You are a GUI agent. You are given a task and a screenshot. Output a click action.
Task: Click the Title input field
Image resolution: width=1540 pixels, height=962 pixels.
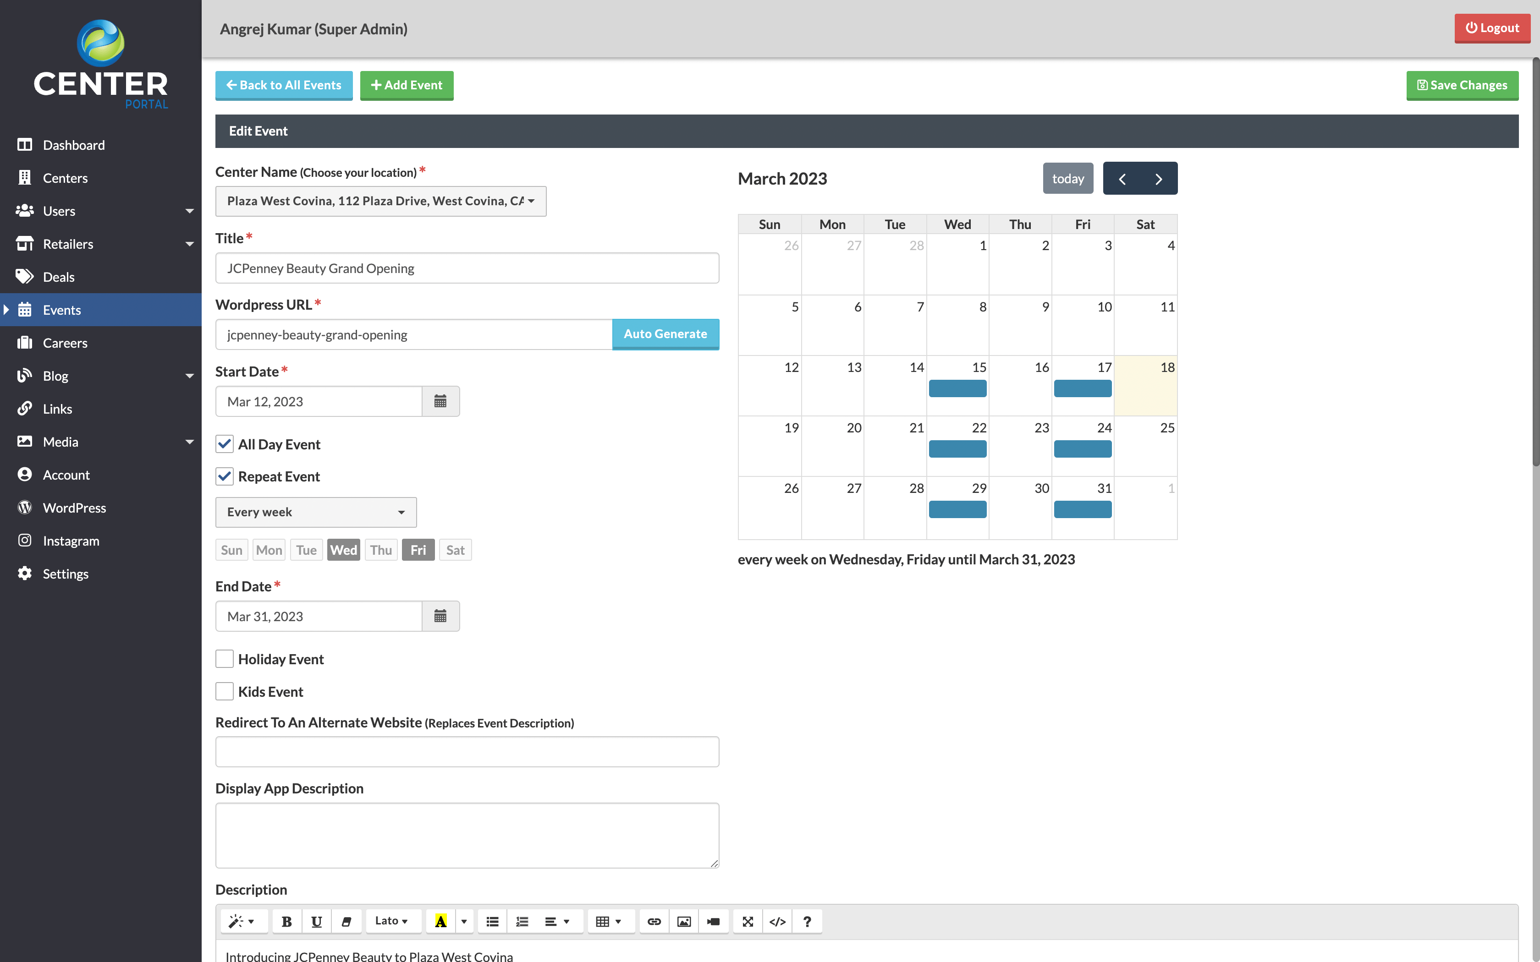click(467, 268)
